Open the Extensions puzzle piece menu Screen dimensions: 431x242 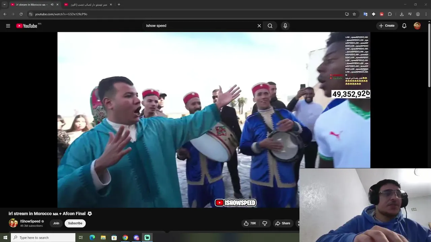pyautogui.click(x=390, y=14)
